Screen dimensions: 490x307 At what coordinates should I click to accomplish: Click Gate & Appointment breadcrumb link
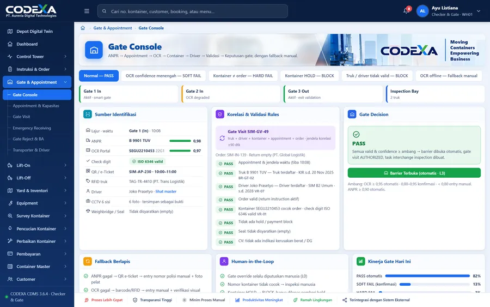(113, 28)
